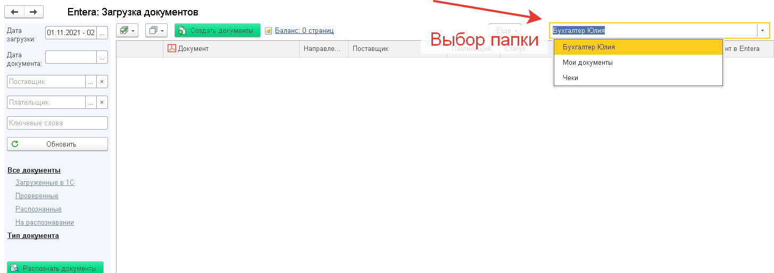774x273 pixels.
Task: Select Чеки folder in the list
Action: (x=638, y=78)
